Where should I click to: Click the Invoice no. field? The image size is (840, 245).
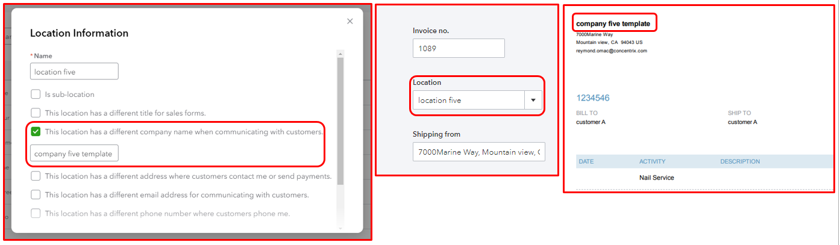[458, 48]
